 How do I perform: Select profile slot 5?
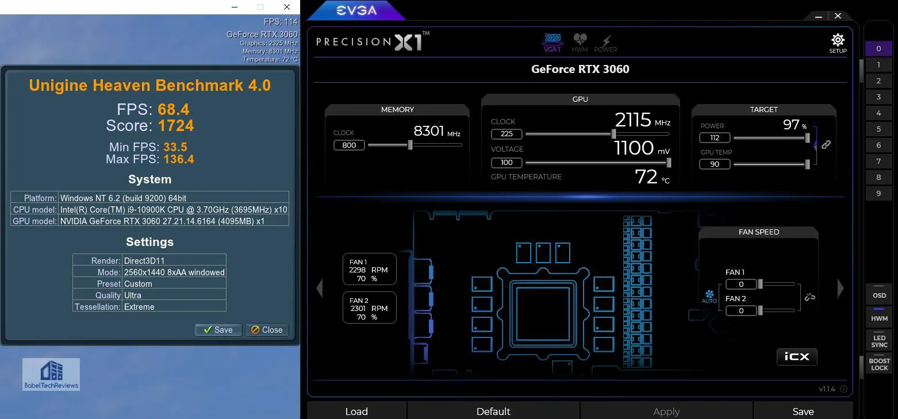[878, 129]
